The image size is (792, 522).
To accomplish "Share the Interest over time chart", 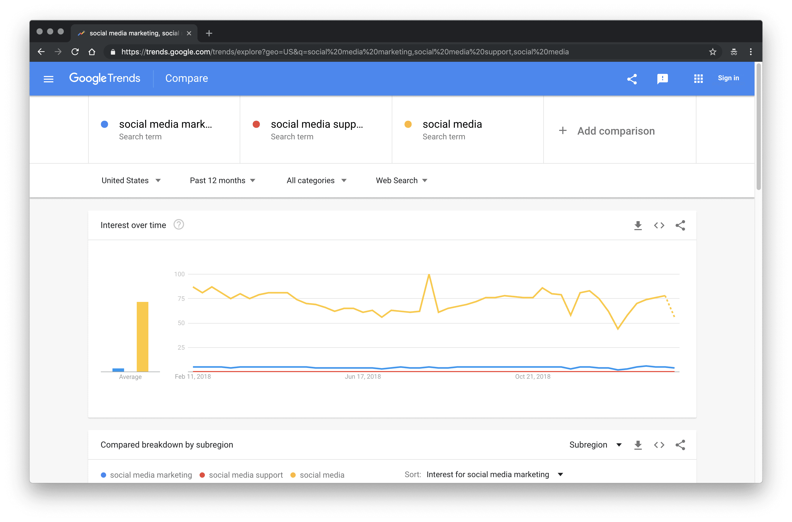I will tap(680, 225).
